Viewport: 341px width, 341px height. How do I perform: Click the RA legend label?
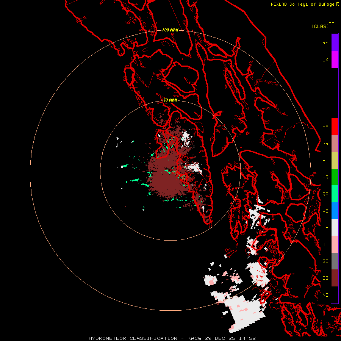click(325, 194)
